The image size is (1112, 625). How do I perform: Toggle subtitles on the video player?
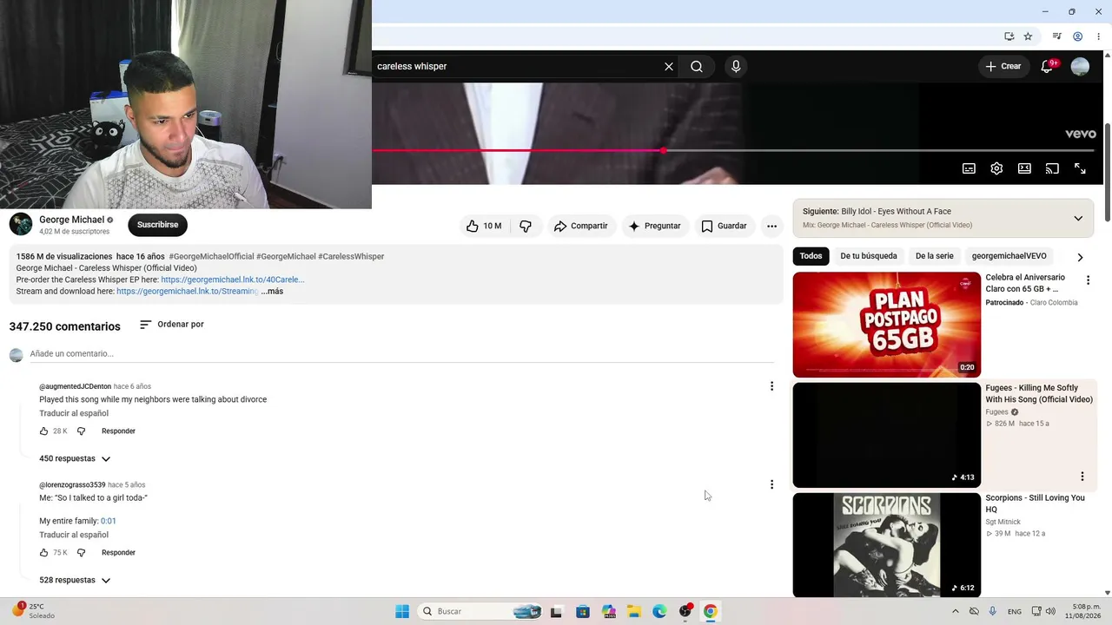[x=969, y=168]
